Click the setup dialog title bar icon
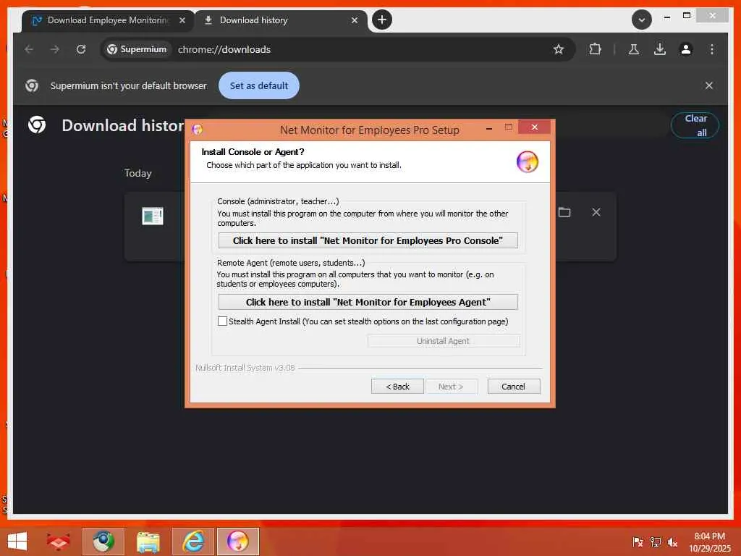The width and height of the screenshot is (741, 556). coord(198,129)
